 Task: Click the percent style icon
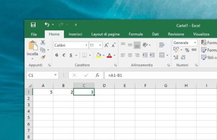coord(187,50)
